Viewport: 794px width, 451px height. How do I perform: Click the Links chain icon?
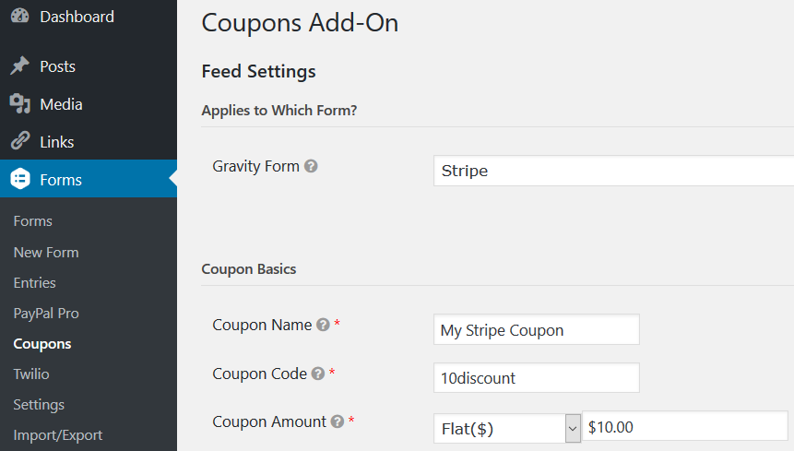(19, 141)
